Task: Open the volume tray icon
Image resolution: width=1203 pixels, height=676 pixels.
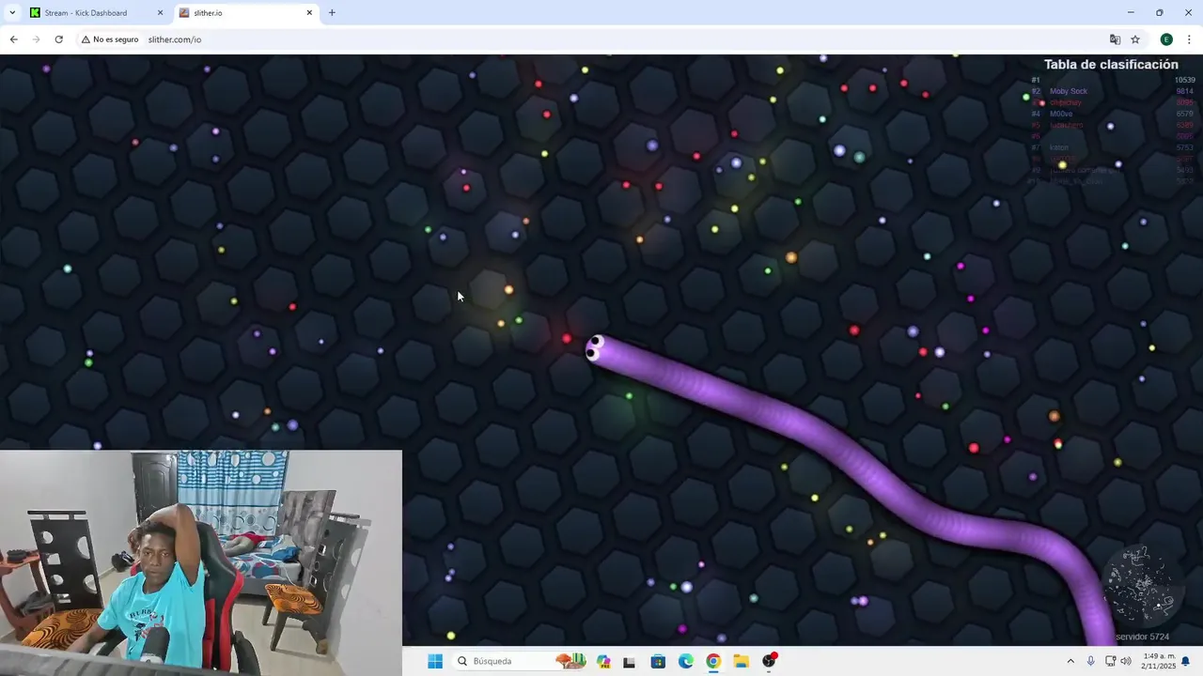Action: 1126,661
